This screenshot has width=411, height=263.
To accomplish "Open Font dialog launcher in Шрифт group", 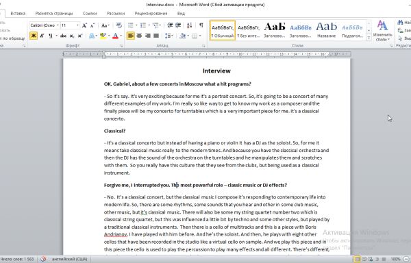I will coord(121,46).
